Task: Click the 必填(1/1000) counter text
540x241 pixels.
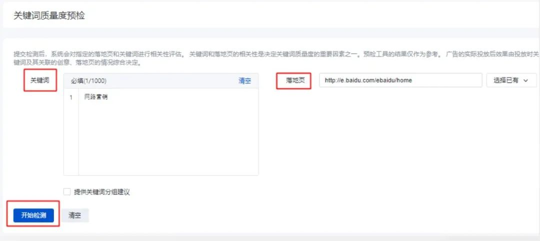Action: coord(88,81)
